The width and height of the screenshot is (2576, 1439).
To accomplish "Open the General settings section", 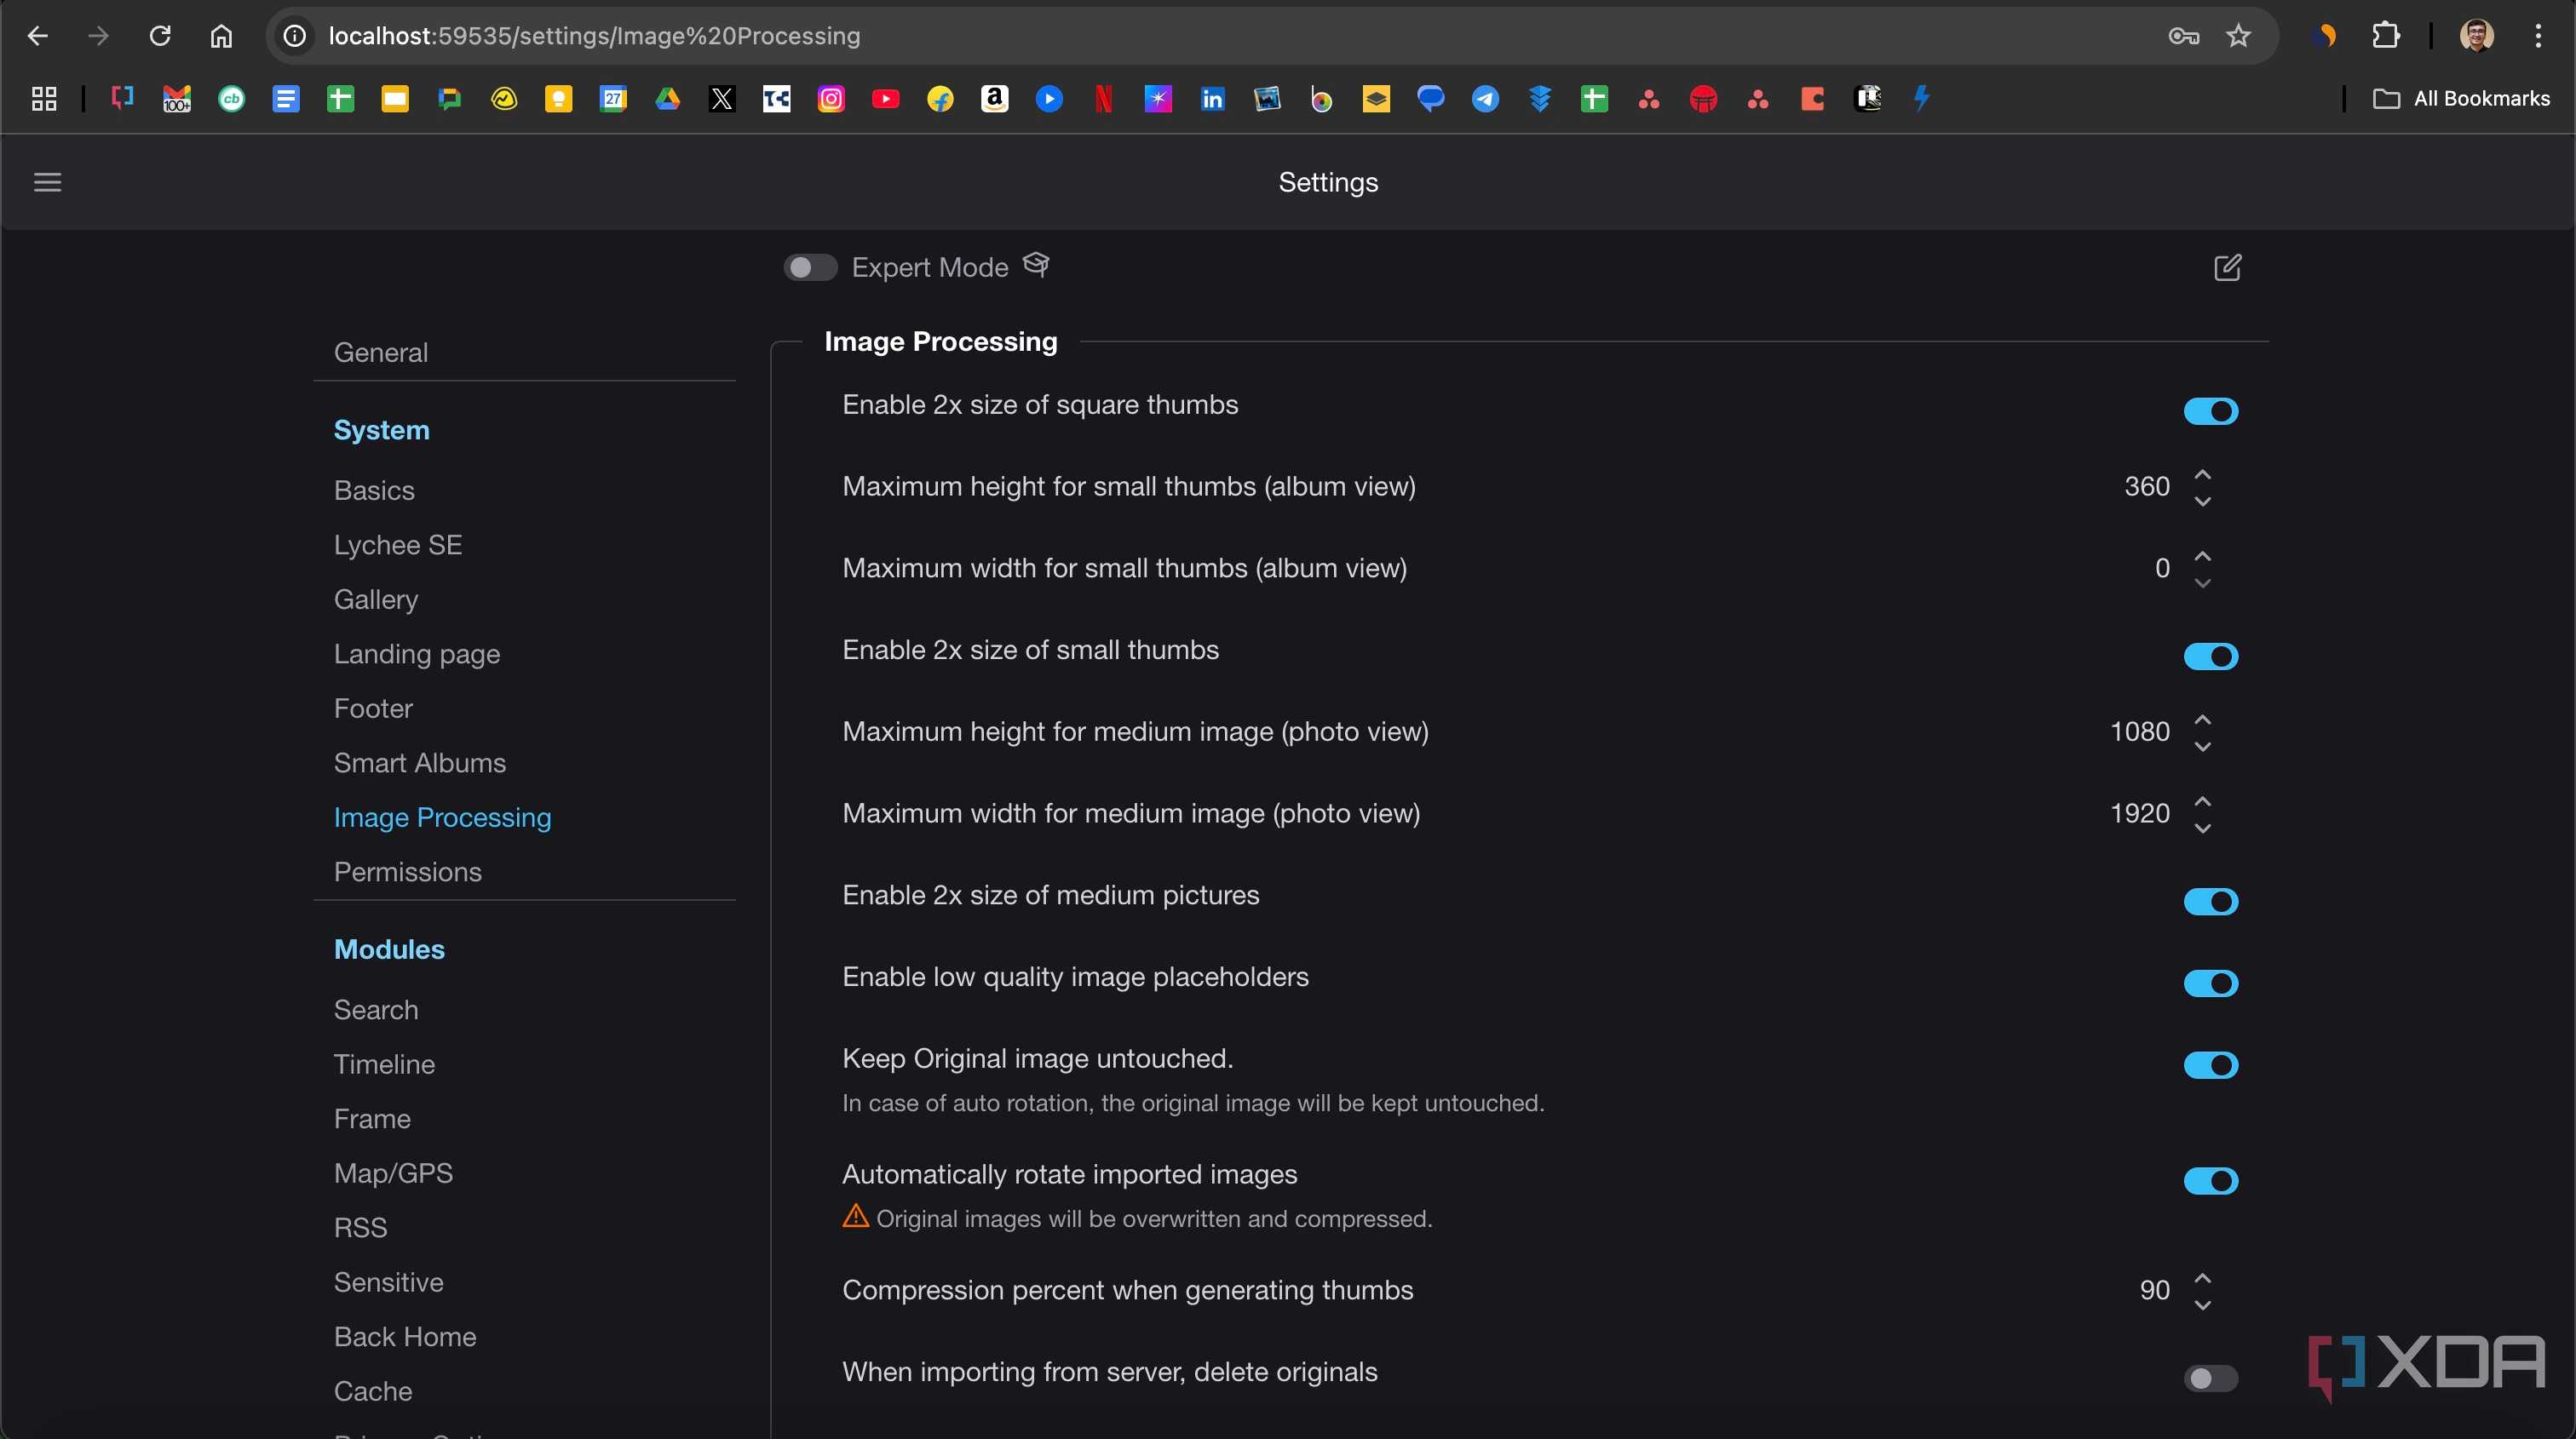I will [381, 353].
